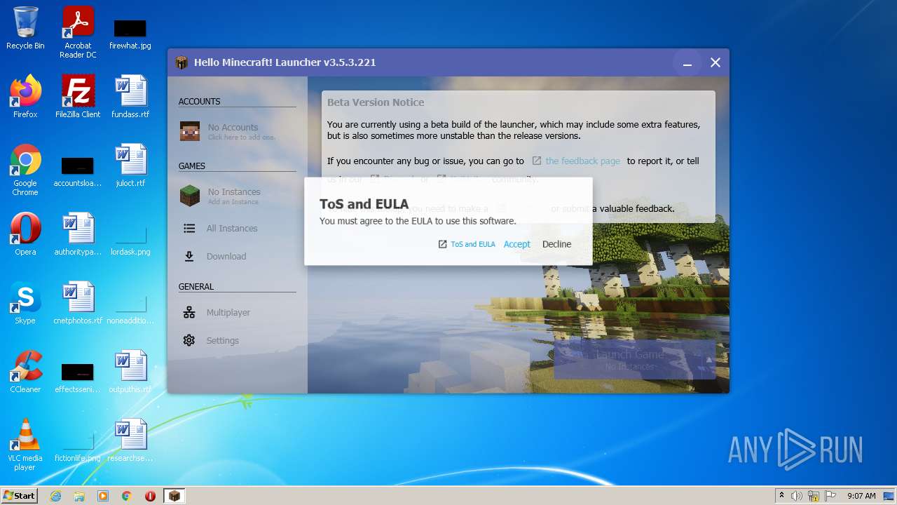The width and height of the screenshot is (897, 505).
Task: Select All Instances menu entry
Action: point(232,229)
